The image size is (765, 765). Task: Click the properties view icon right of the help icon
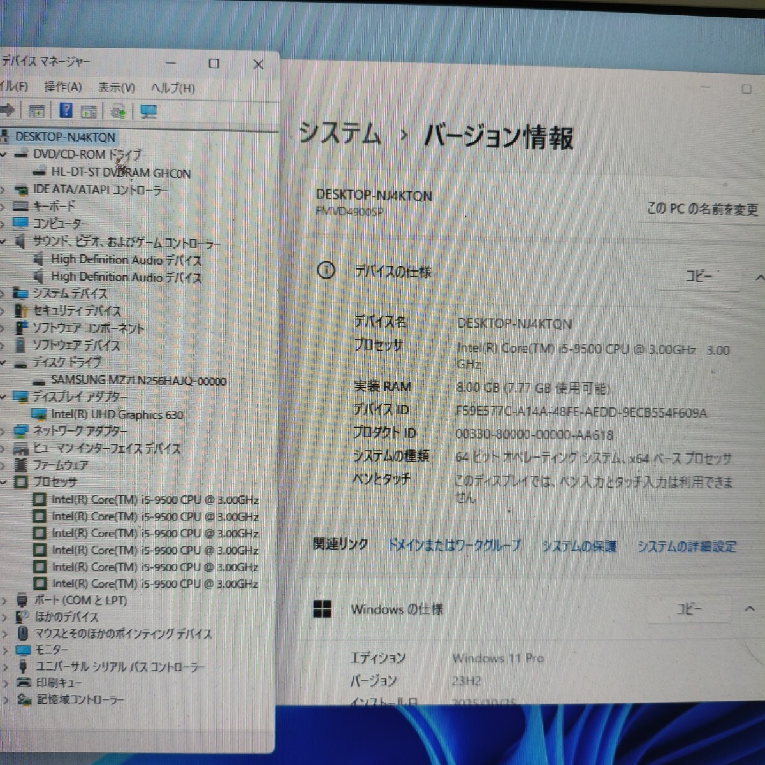[x=89, y=112]
